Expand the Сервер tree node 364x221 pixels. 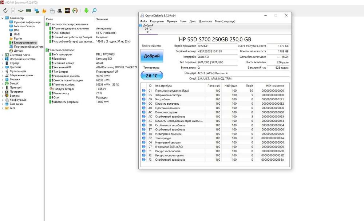(2, 63)
